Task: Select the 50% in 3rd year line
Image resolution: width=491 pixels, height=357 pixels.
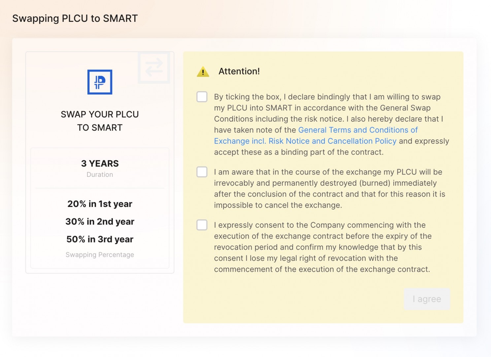Action: [100, 239]
